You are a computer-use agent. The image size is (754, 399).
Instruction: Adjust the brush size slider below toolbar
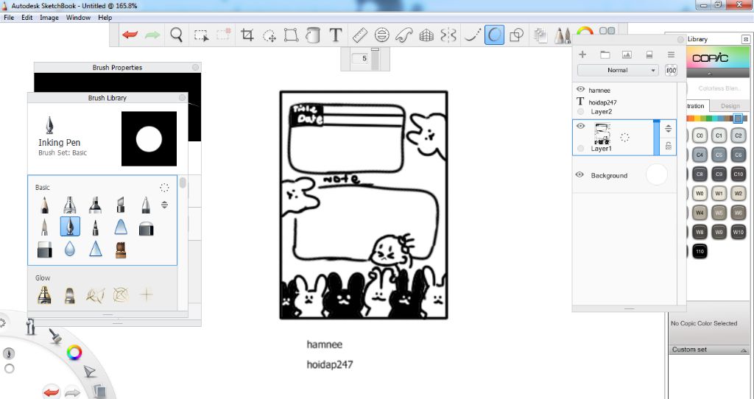[x=375, y=59]
